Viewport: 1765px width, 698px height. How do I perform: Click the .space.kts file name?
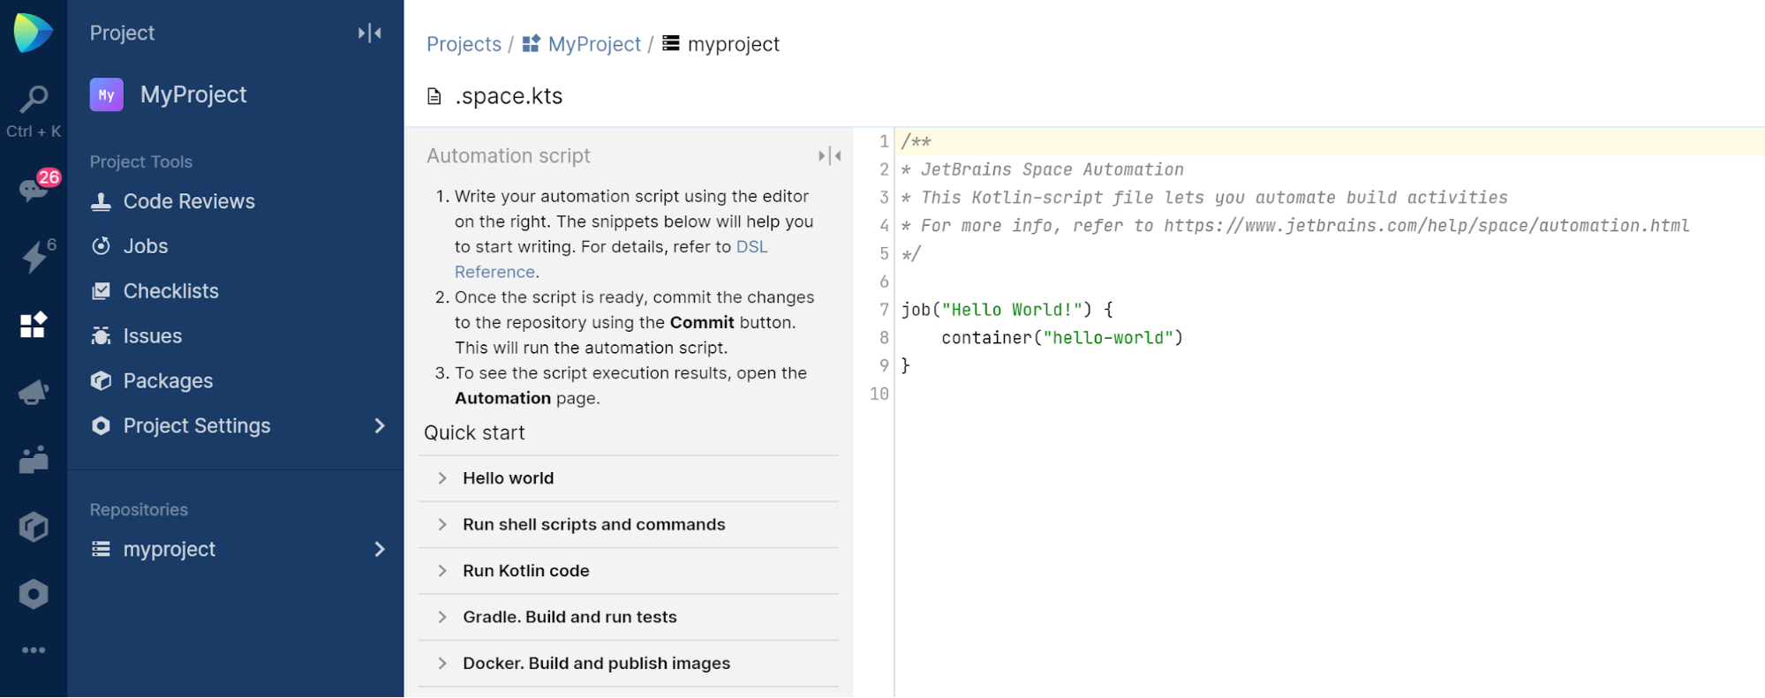509,96
